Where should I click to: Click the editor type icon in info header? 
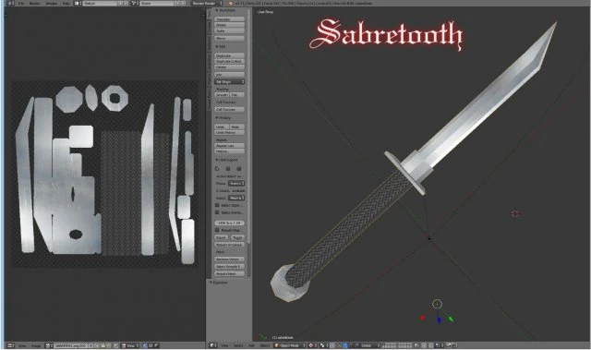pos(10,4)
